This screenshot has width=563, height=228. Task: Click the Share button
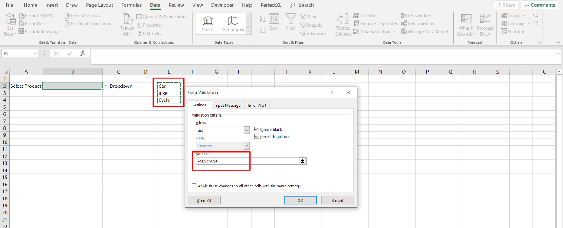(x=506, y=5)
